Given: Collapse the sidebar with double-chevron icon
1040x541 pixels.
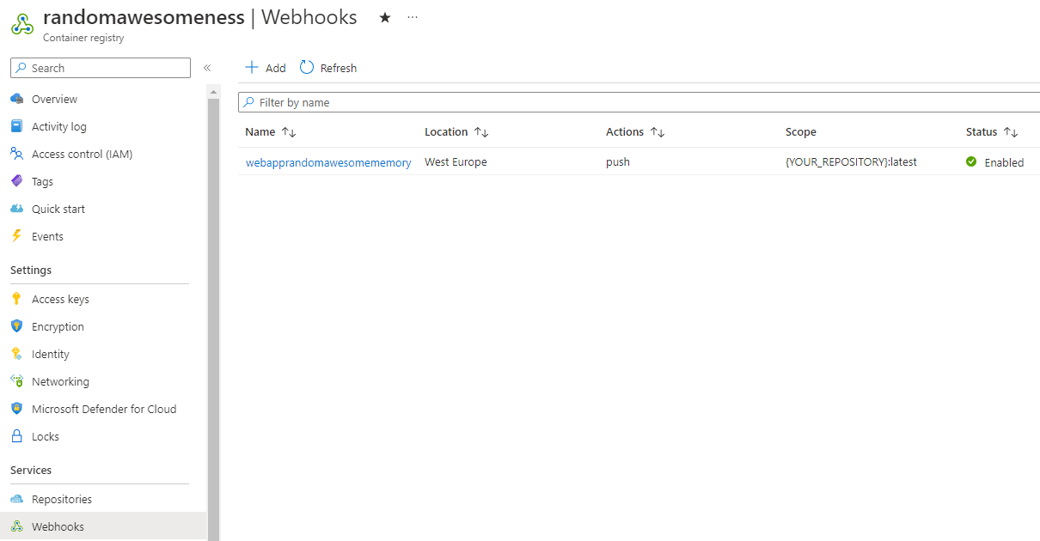Looking at the screenshot, I should coord(207,68).
